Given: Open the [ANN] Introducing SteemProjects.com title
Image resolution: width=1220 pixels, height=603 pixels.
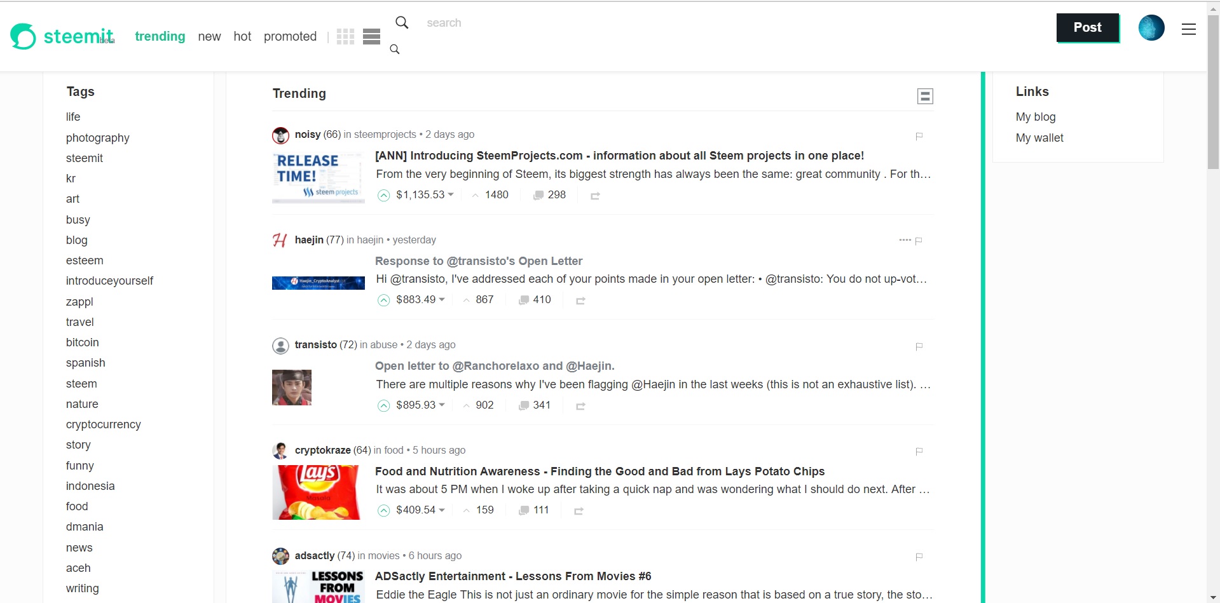Looking at the screenshot, I should pyautogui.click(x=619, y=156).
